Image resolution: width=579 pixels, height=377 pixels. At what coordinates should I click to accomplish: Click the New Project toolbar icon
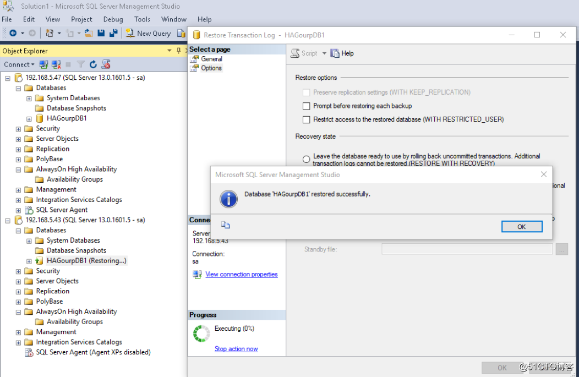49,33
